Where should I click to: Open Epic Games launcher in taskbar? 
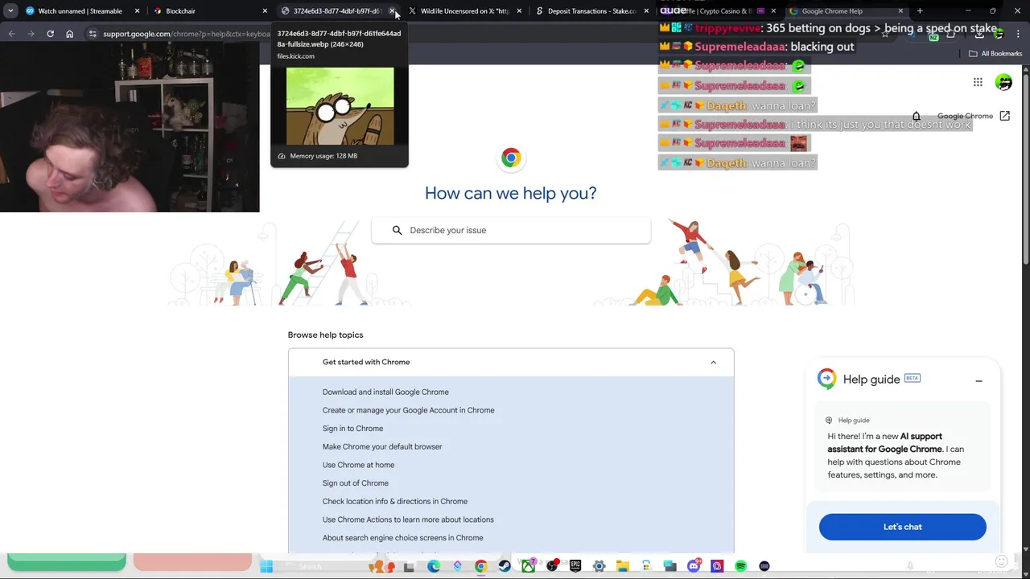coord(575,566)
